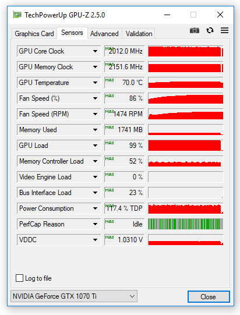Viewport: 240px width, 315px height.
Task: Click the VDDC voltage history graph
Action: pyautogui.click(x=185, y=240)
